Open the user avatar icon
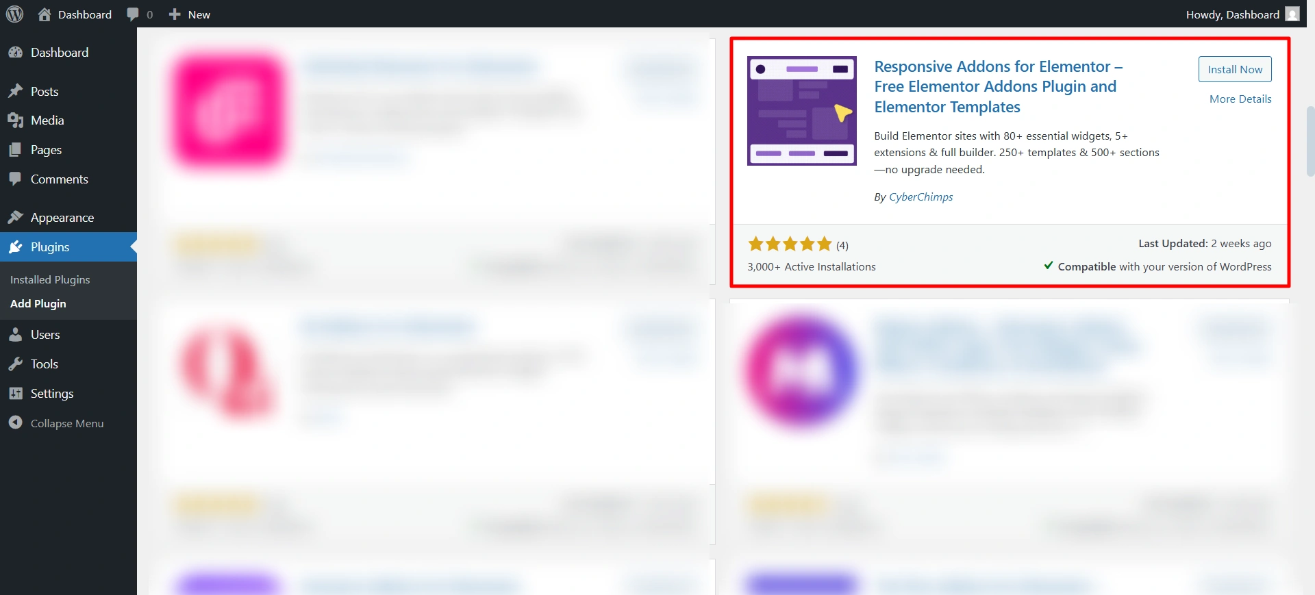Viewport: 1315px width, 595px height. 1292,14
